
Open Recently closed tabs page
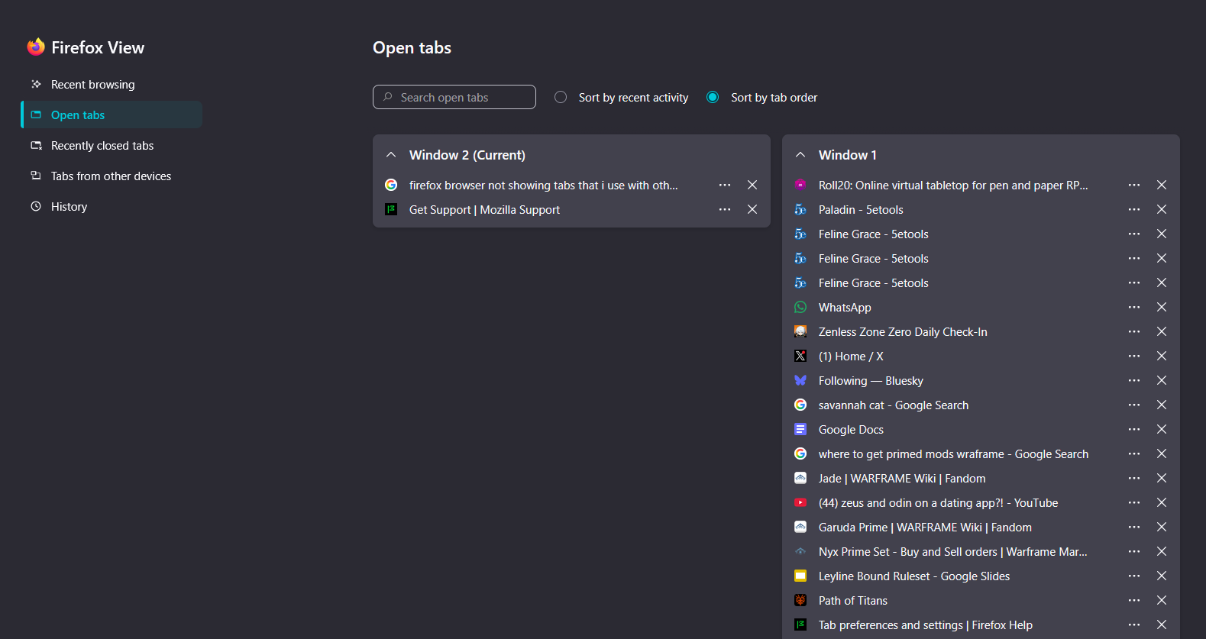tap(102, 146)
